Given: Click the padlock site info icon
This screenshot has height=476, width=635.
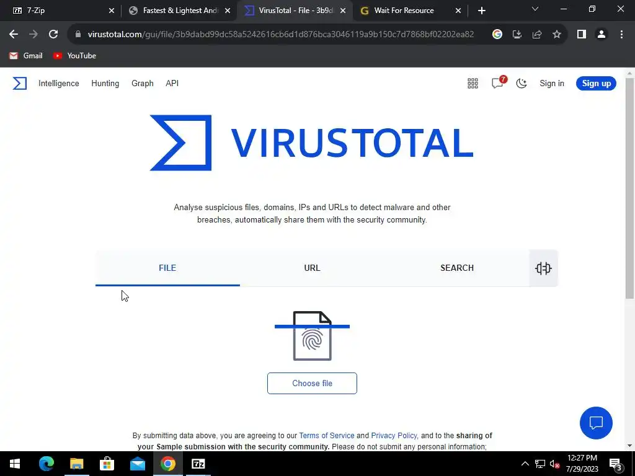Looking at the screenshot, I should click(x=78, y=35).
